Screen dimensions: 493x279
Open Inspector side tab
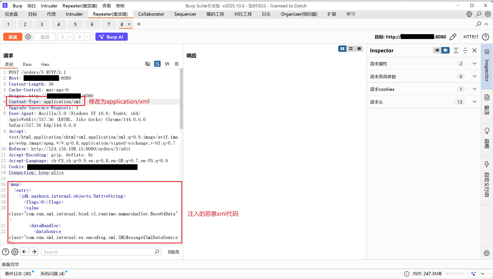(487, 66)
